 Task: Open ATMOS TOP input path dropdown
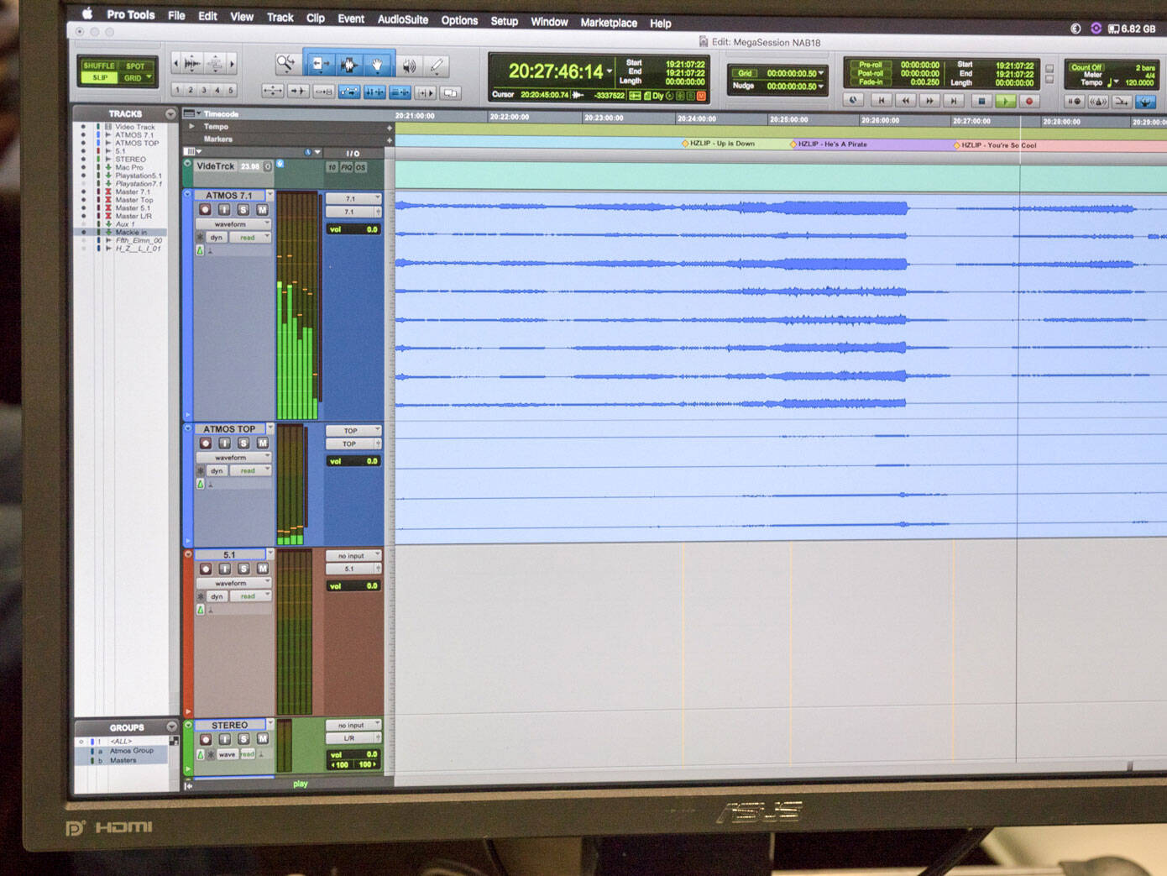tap(353, 431)
